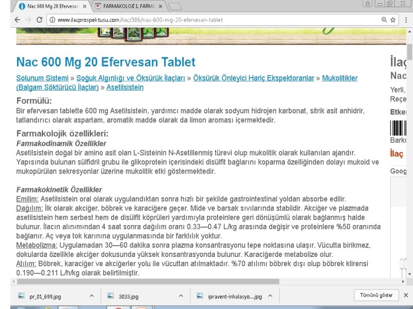Open the Asetilsistein link
413x309 pixels.
(x=125, y=87)
